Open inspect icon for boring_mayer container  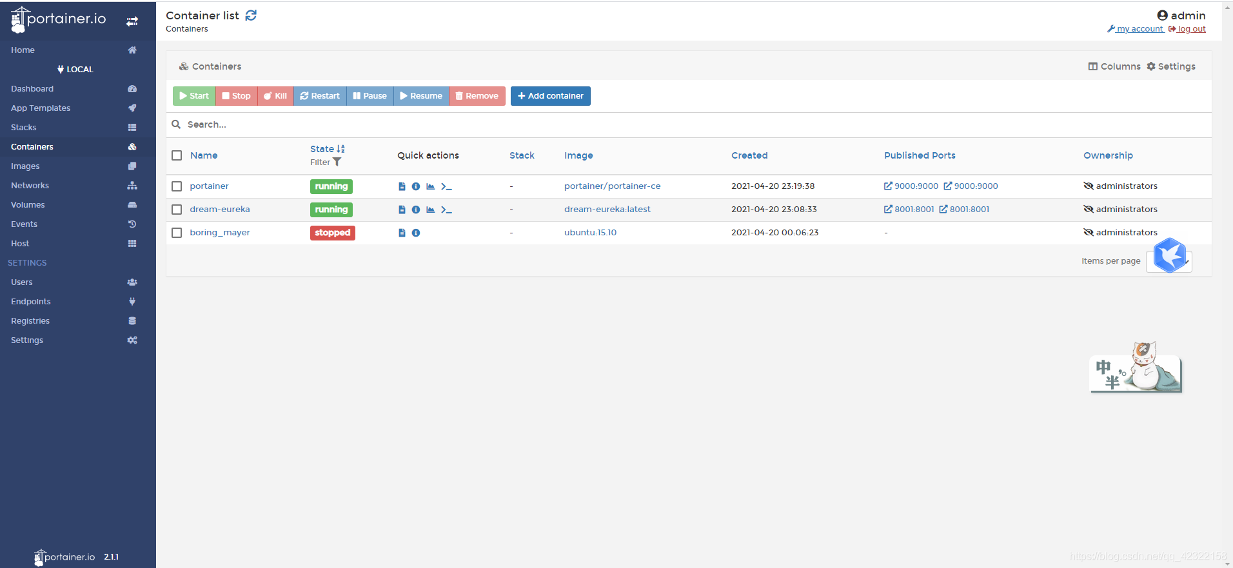tap(416, 233)
